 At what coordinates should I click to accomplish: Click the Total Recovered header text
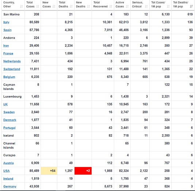(x=100, y=4)
